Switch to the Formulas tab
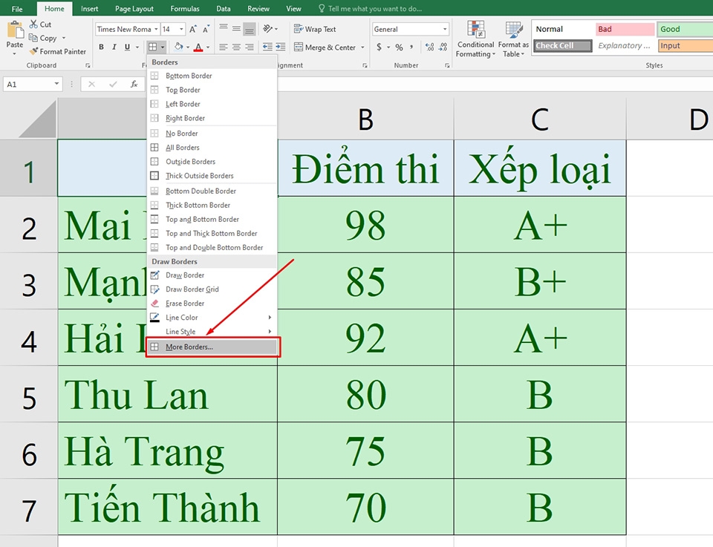This screenshot has height=547, width=713. point(185,9)
